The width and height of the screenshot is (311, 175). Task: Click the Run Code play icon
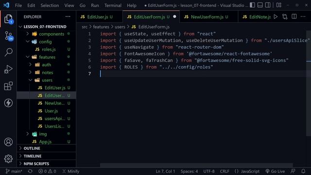click(x=276, y=17)
